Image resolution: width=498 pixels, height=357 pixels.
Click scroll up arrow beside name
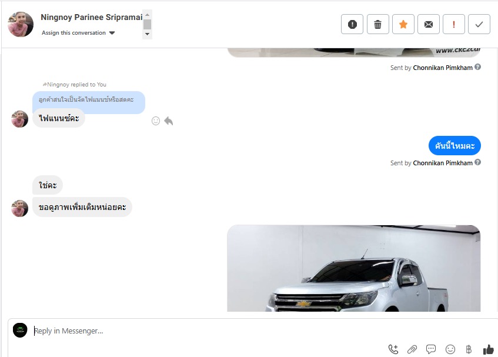(147, 15)
